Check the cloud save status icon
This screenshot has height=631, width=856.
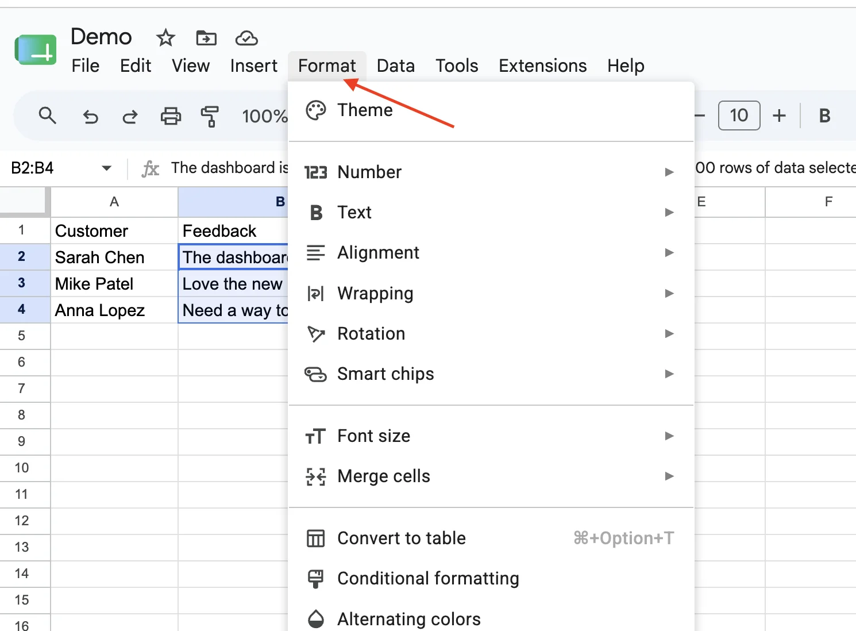coord(246,38)
